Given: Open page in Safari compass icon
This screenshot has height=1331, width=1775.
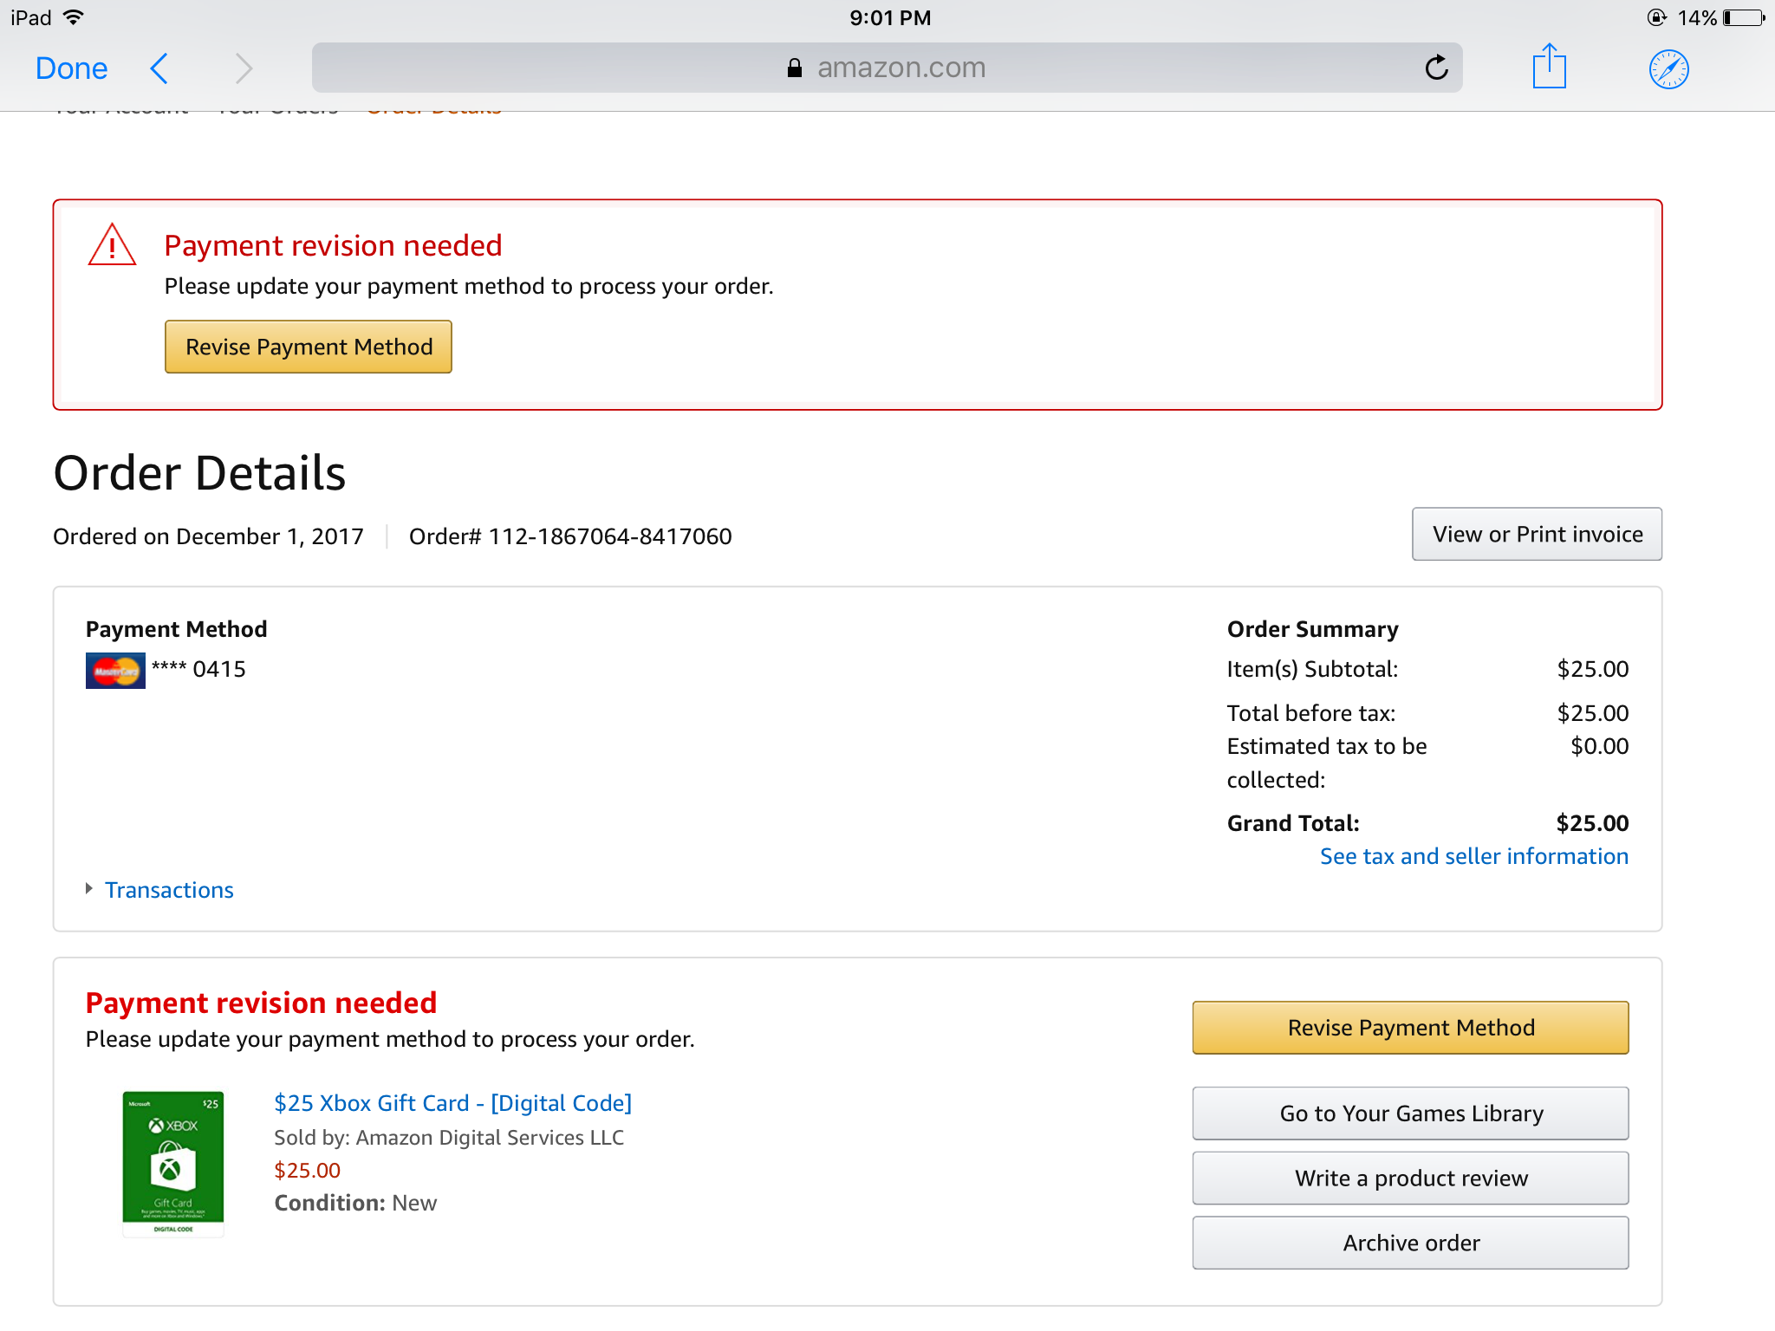Looking at the screenshot, I should pos(1668,69).
